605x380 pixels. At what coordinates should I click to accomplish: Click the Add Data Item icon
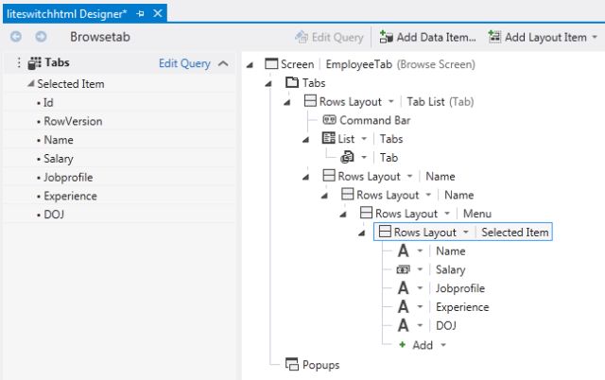click(x=386, y=37)
